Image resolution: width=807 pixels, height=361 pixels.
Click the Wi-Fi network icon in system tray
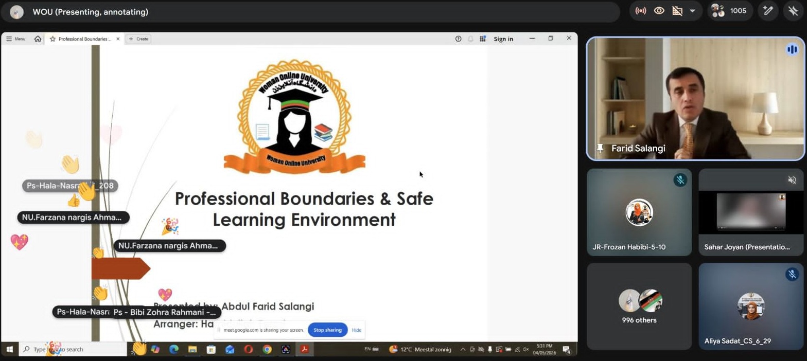click(517, 349)
